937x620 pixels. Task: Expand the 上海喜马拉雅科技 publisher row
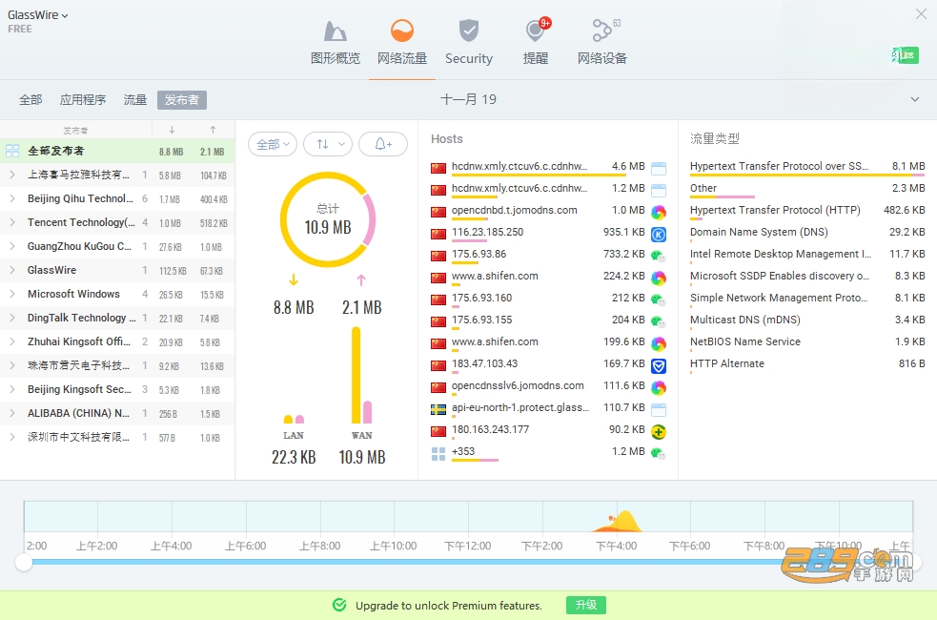coord(12,175)
